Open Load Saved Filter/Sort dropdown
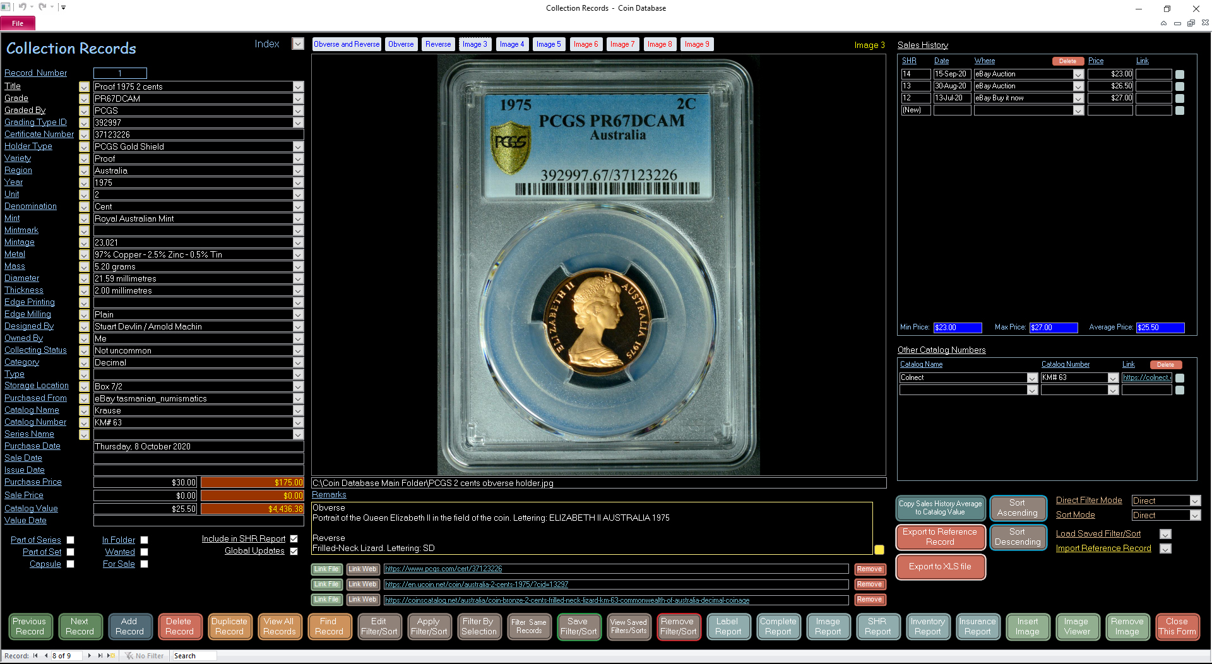Screen dimensions: 1212x664 1166,534
